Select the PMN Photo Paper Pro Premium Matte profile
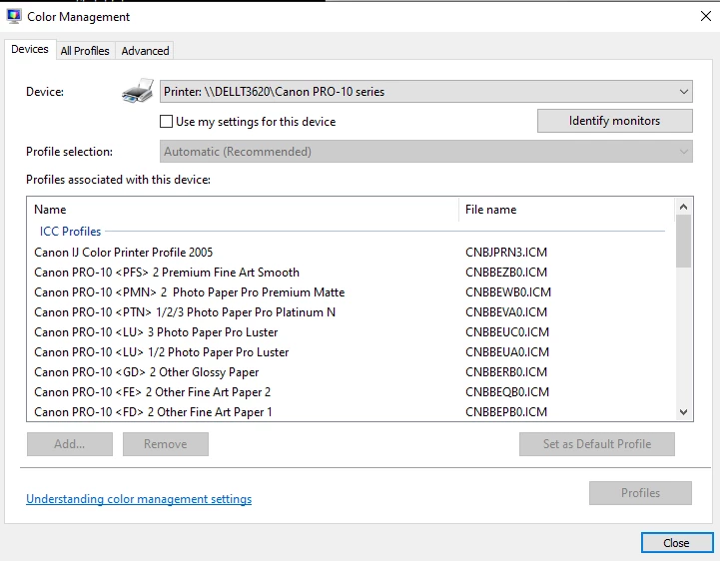The image size is (720, 561). pyautogui.click(x=189, y=292)
